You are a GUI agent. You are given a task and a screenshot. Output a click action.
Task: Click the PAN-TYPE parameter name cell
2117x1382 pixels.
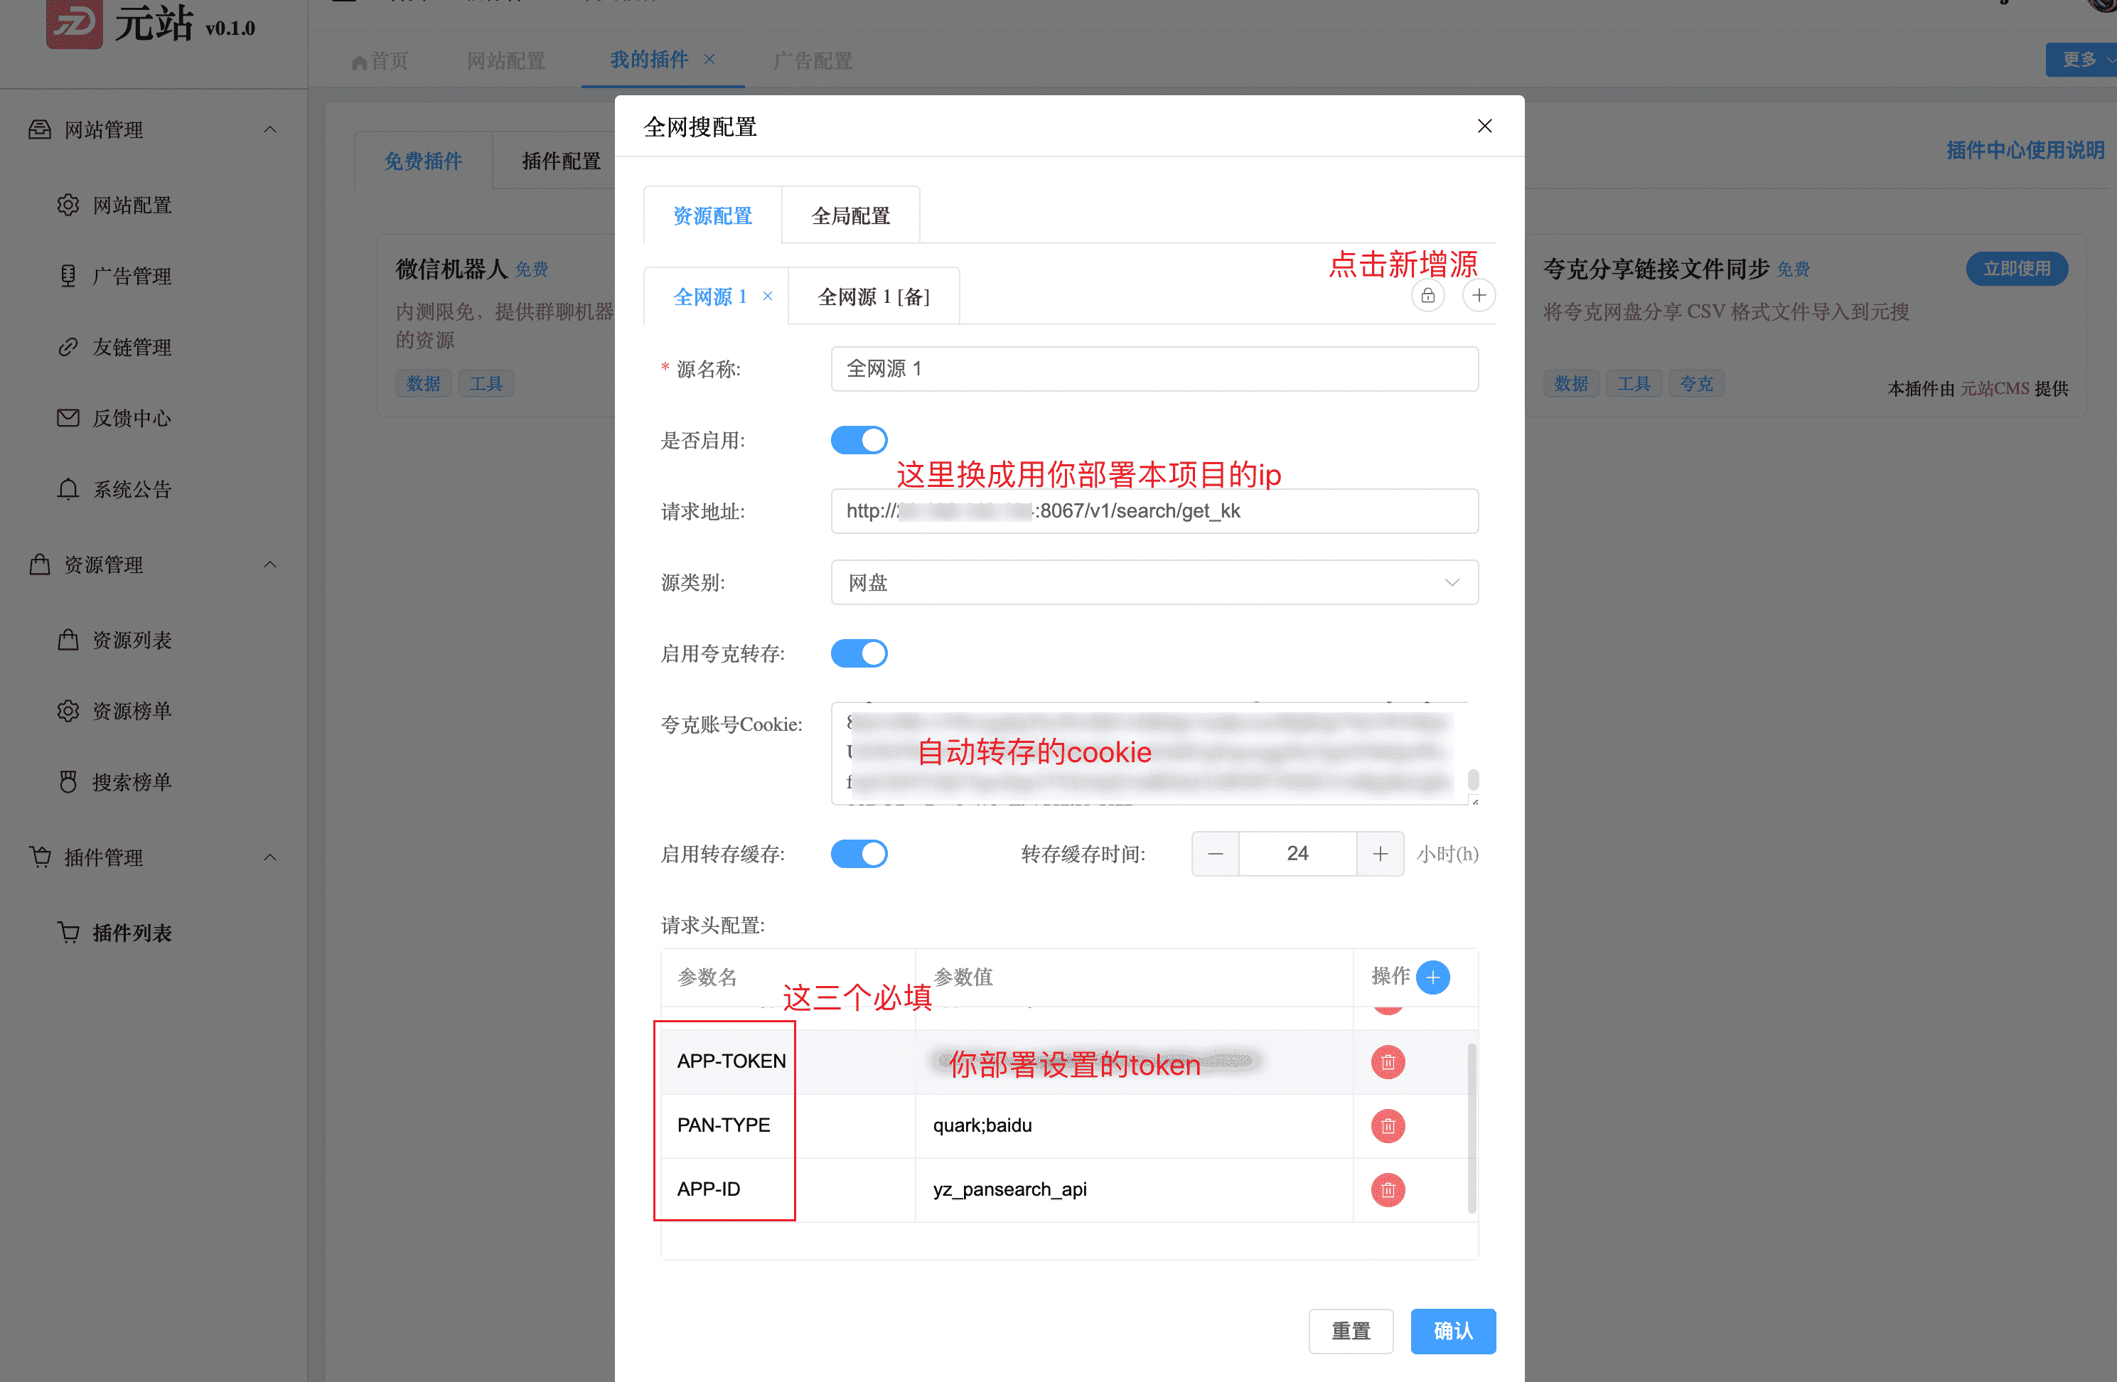[x=787, y=1125]
